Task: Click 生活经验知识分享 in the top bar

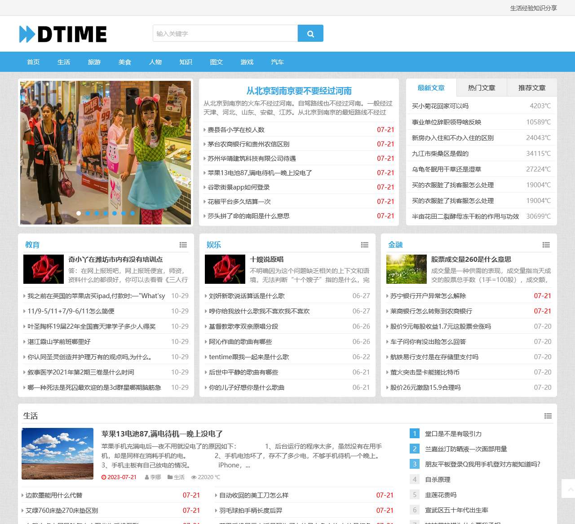Action: coord(533,8)
